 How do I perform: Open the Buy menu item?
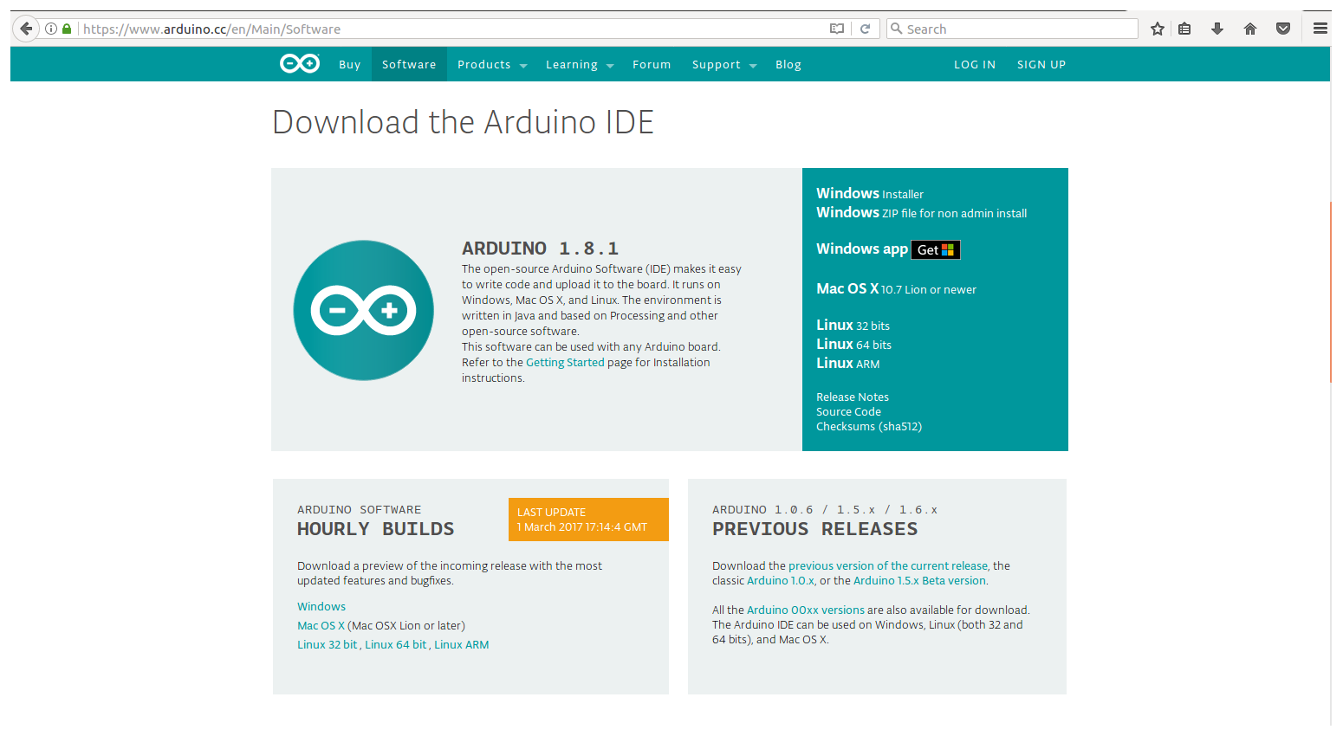350,64
